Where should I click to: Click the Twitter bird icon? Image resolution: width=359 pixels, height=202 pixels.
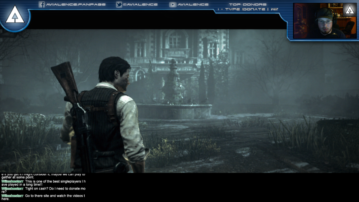coord(119,4)
